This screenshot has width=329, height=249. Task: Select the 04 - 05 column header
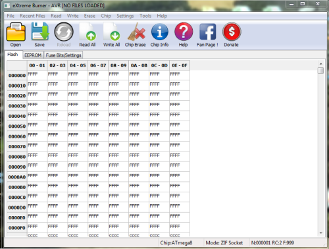78,65
